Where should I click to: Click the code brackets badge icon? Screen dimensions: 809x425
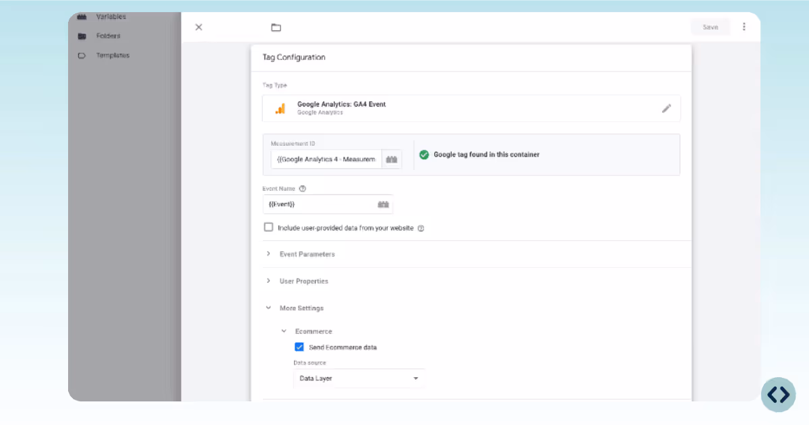779,395
